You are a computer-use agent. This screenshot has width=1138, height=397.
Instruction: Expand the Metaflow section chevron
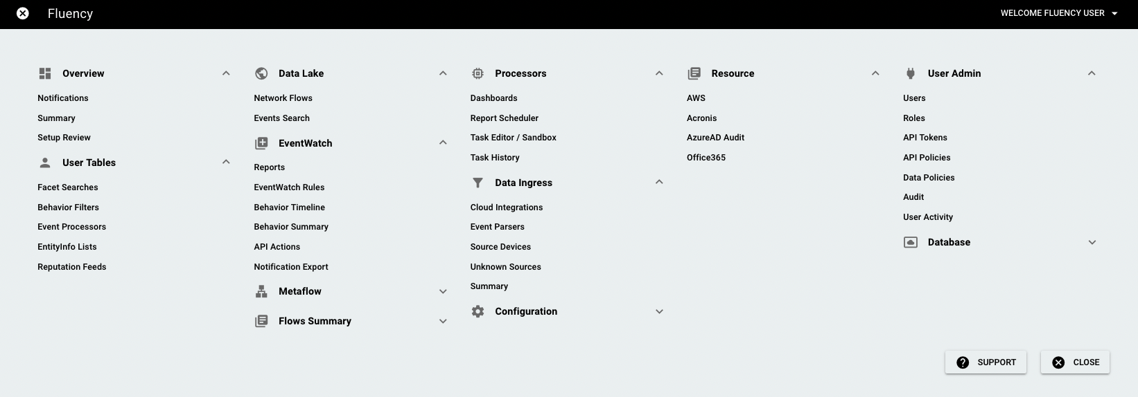[443, 291]
